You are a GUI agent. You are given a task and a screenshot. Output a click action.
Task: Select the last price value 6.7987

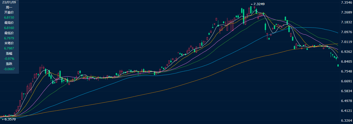click(9, 48)
